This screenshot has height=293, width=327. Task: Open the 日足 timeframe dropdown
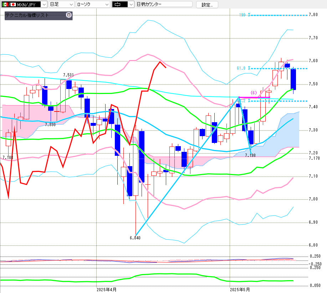click(62, 4)
